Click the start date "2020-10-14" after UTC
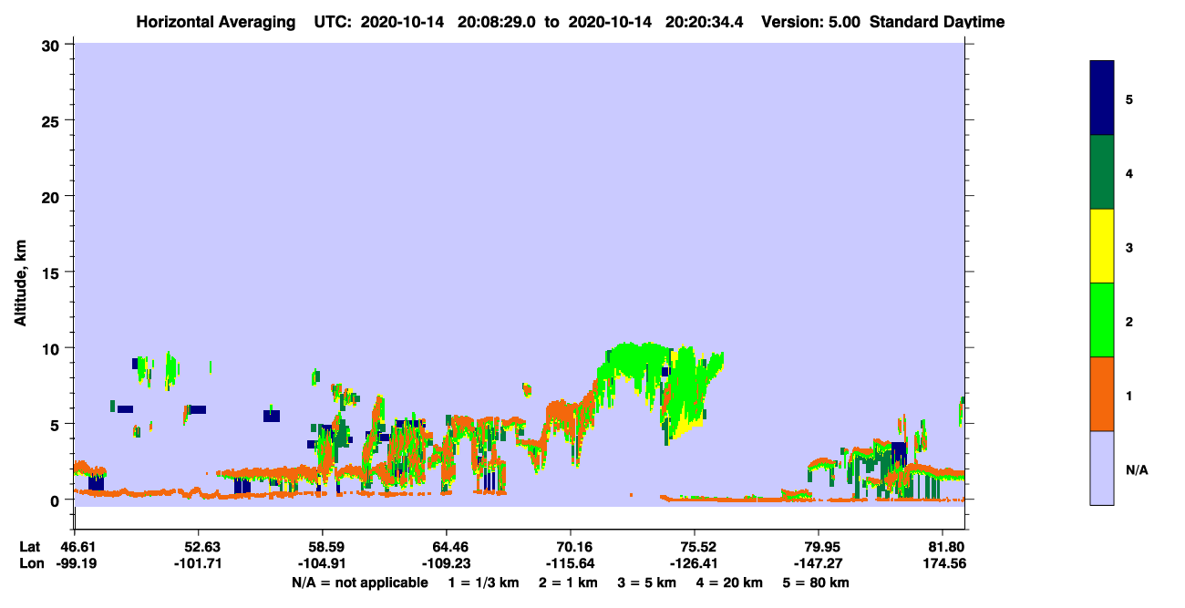The width and height of the screenshot is (1185, 608). pyautogui.click(x=402, y=22)
